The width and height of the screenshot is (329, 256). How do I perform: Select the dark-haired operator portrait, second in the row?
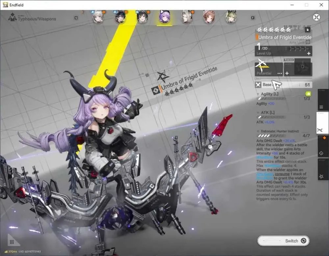pos(120,17)
